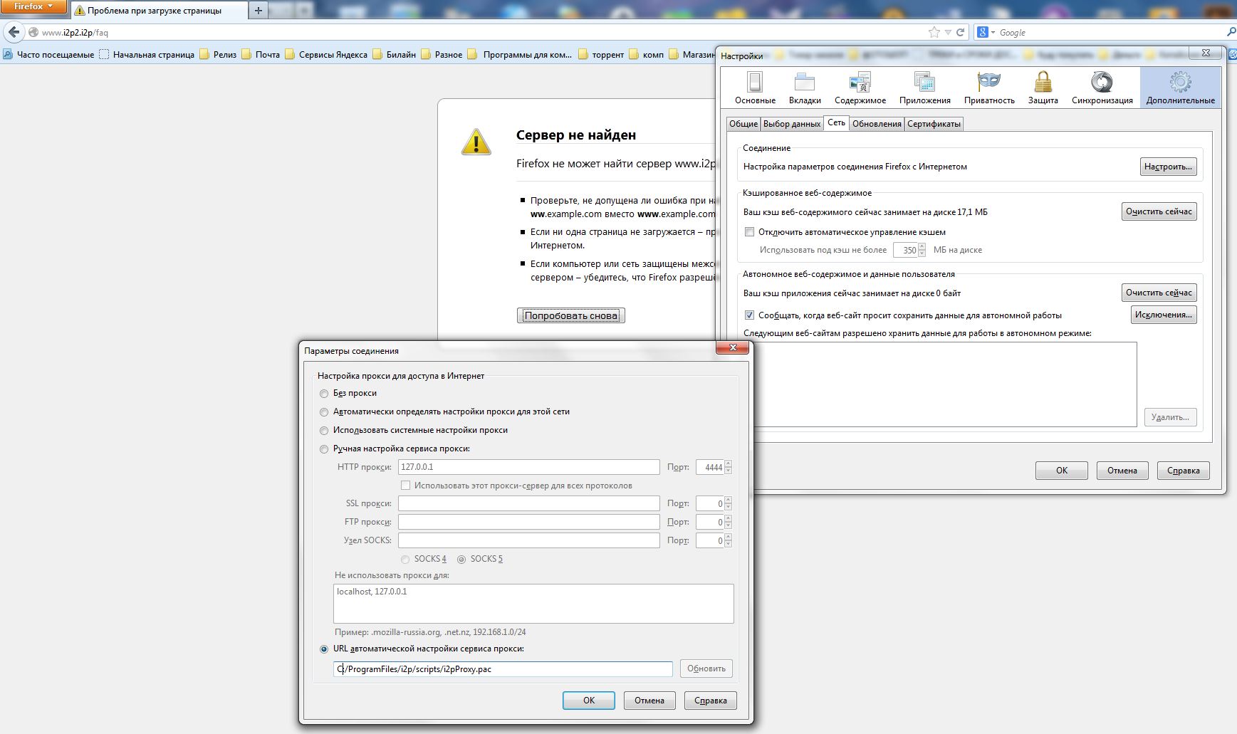
Task: Open the address bar history dropdown arrow
Action: (948, 32)
